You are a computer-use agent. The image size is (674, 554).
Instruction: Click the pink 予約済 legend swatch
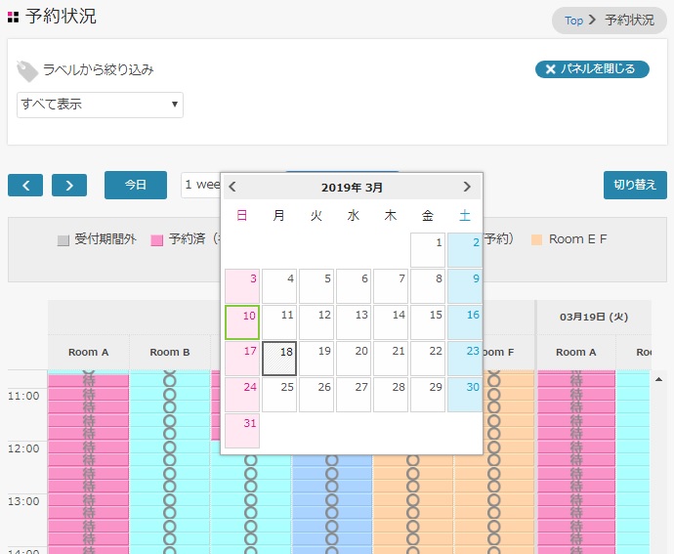coord(156,240)
